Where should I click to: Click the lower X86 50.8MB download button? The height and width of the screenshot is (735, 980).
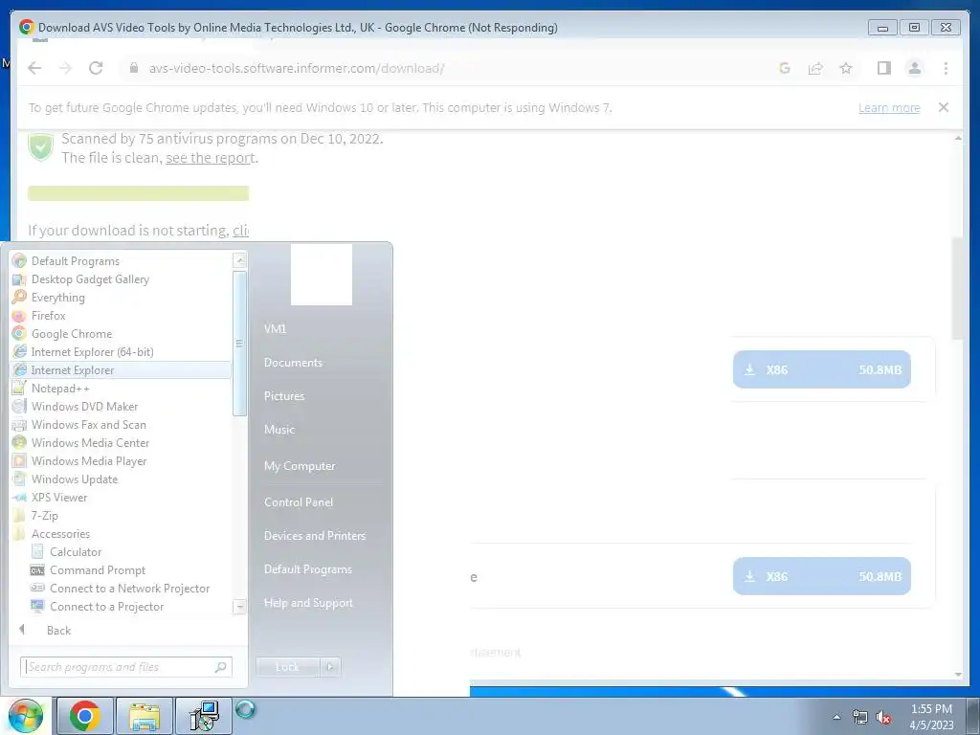click(821, 575)
